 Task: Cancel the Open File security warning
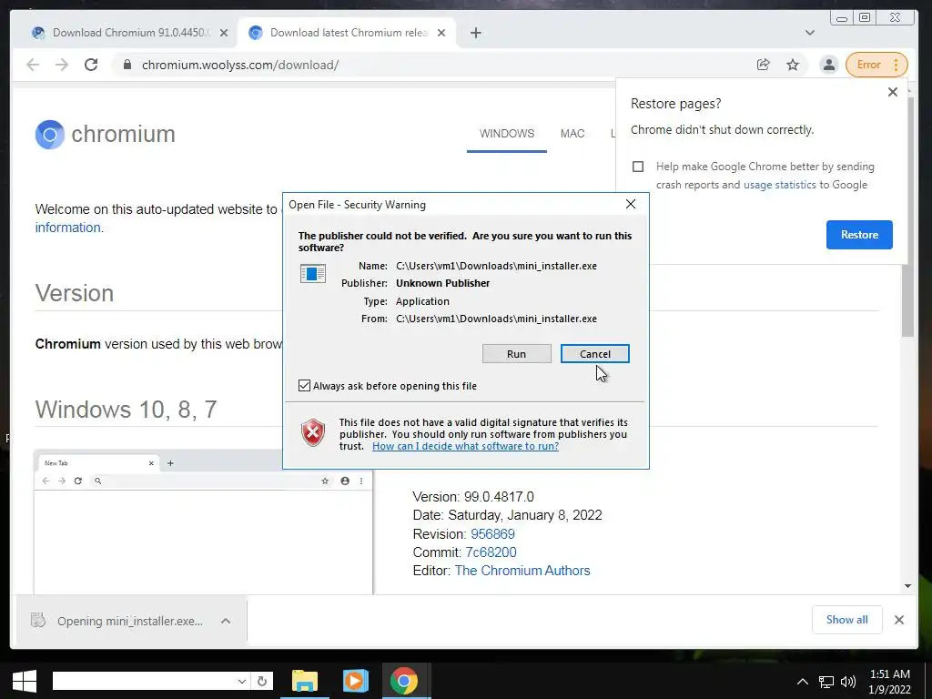tap(595, 354)
